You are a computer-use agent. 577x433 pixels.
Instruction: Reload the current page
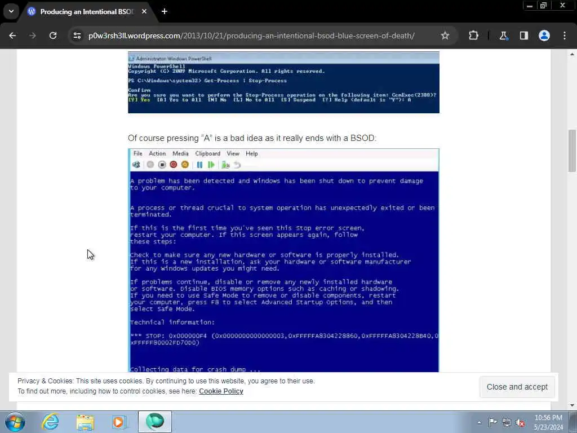coord(53,36)
